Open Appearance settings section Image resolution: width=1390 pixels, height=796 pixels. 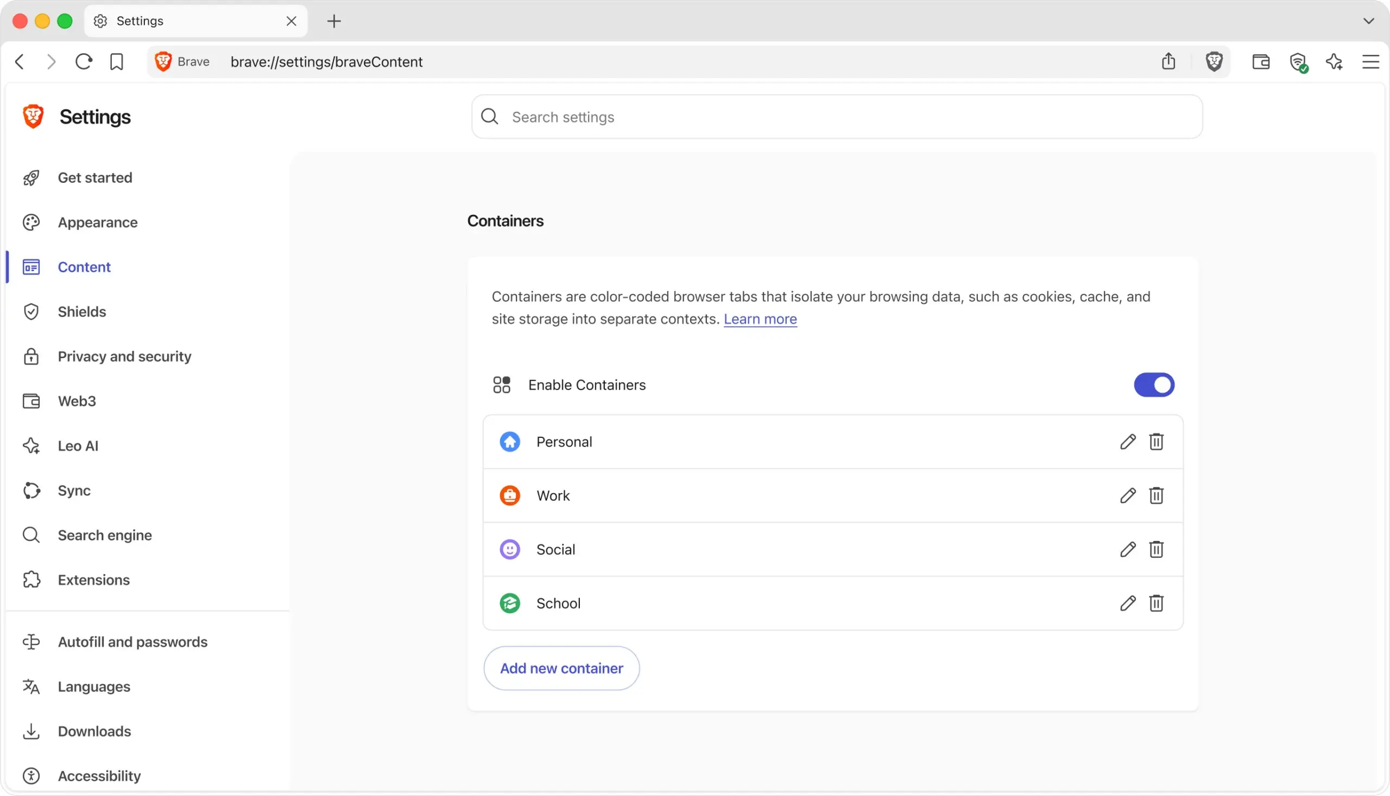[x=97, y=222]
